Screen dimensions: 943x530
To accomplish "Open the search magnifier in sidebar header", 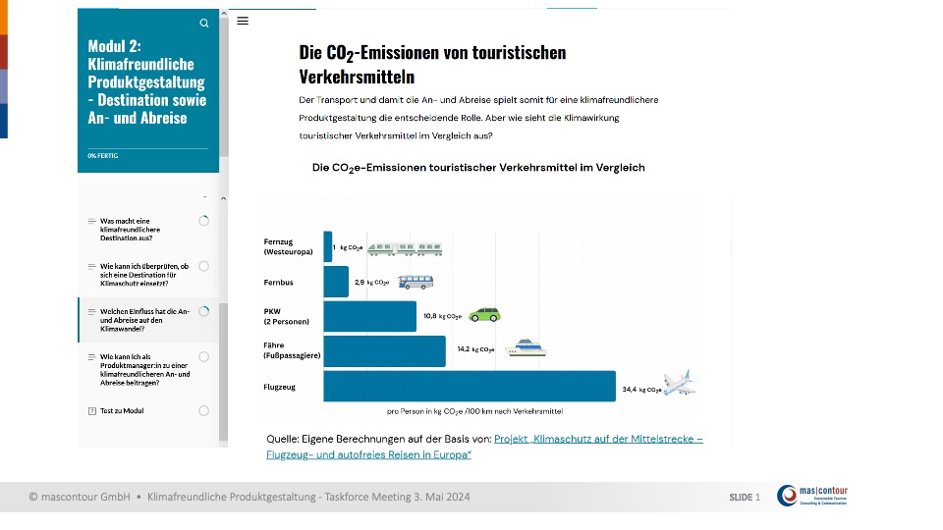I will point(204,23).
